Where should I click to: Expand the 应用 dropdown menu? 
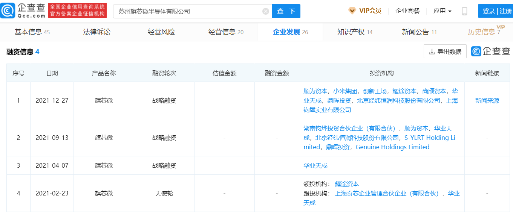[x=443, y=11]
